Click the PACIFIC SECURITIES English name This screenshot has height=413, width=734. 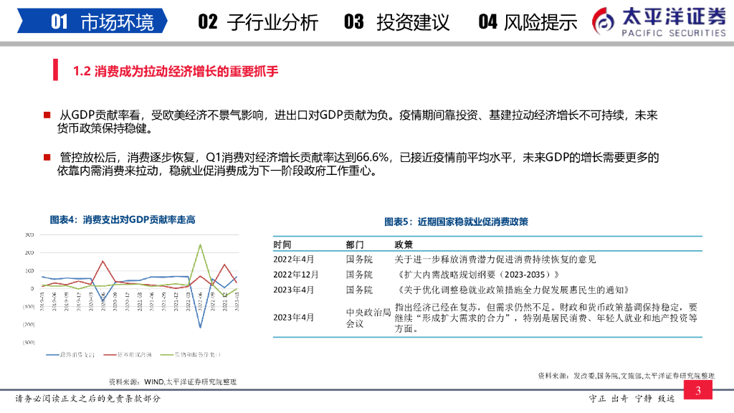tap(674, 33)
